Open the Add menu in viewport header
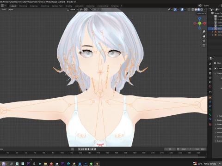Image resolution: width=222 pixels, height=166 pixels. tap(4, 10)
